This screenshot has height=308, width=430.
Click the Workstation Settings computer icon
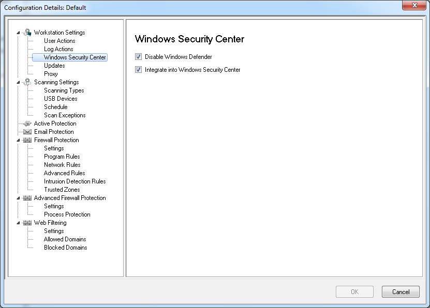point(27,33)
